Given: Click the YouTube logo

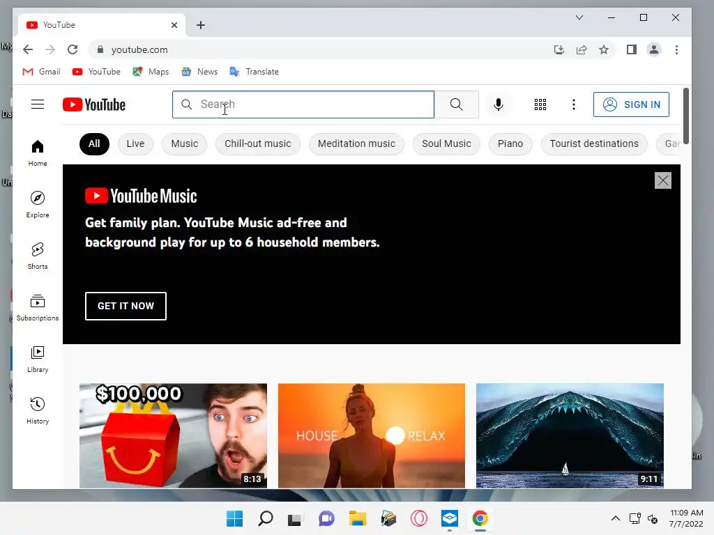Looking at the screenshot, I should pos(94,104).
